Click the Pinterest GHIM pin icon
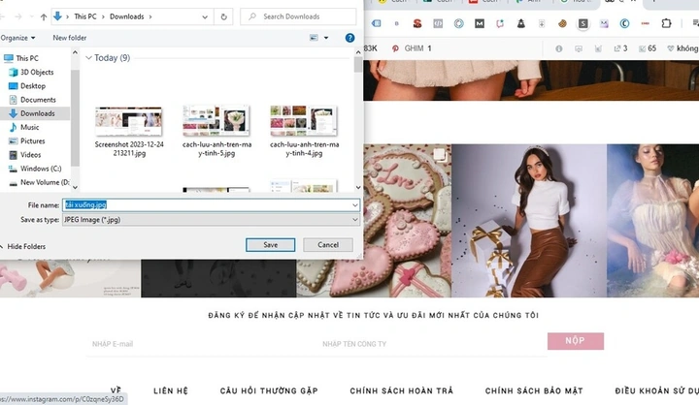Screen dimensions: 699x405 pos(395,48)
